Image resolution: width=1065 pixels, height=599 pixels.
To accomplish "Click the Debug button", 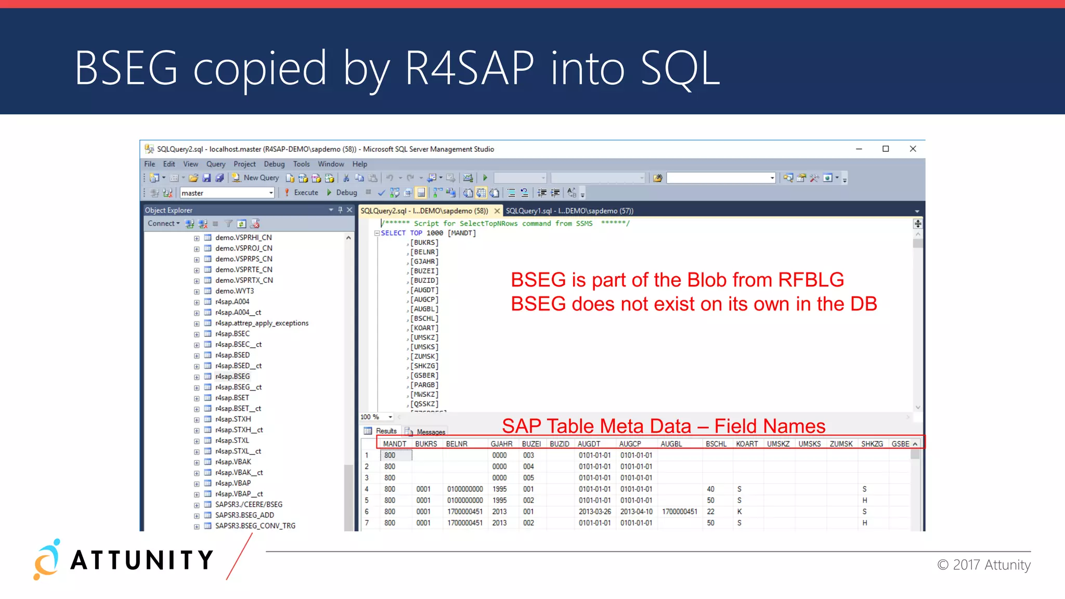I will 342,192.
